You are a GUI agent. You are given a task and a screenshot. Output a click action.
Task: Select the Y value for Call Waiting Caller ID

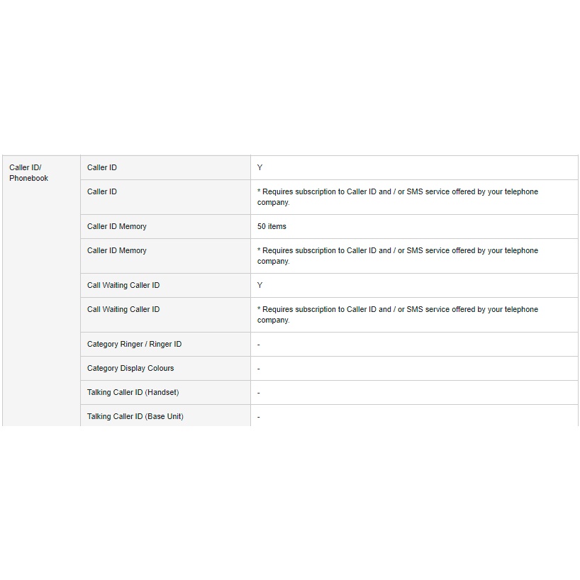(x=260, y=286)
